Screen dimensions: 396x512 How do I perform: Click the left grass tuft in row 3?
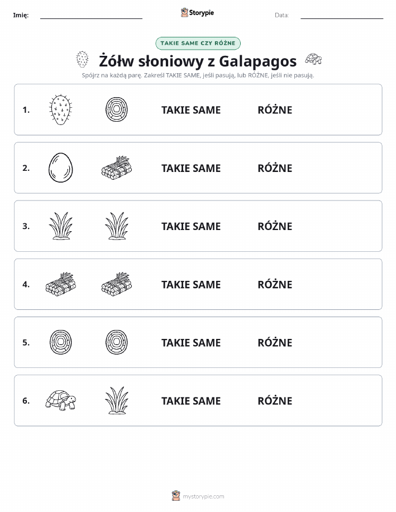tap(61, 226)
